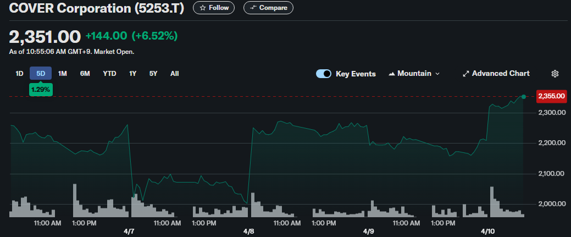Click the 4/10 date axis label
The width and height of the screenshot is (571, 237).
[487, 231]
